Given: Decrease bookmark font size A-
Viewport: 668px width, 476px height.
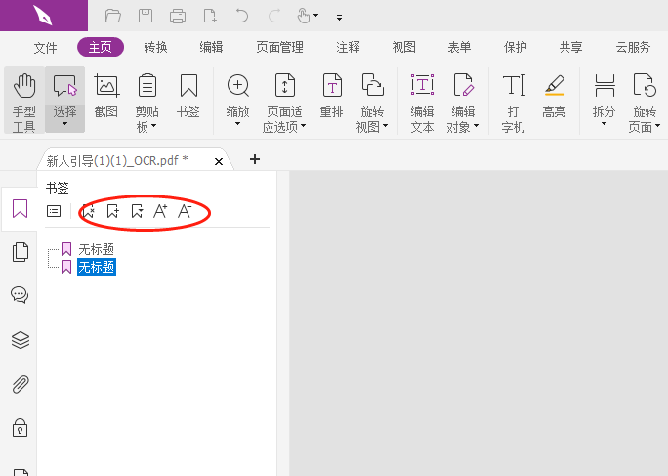Looking at the screenshot, I should point(185,211).
